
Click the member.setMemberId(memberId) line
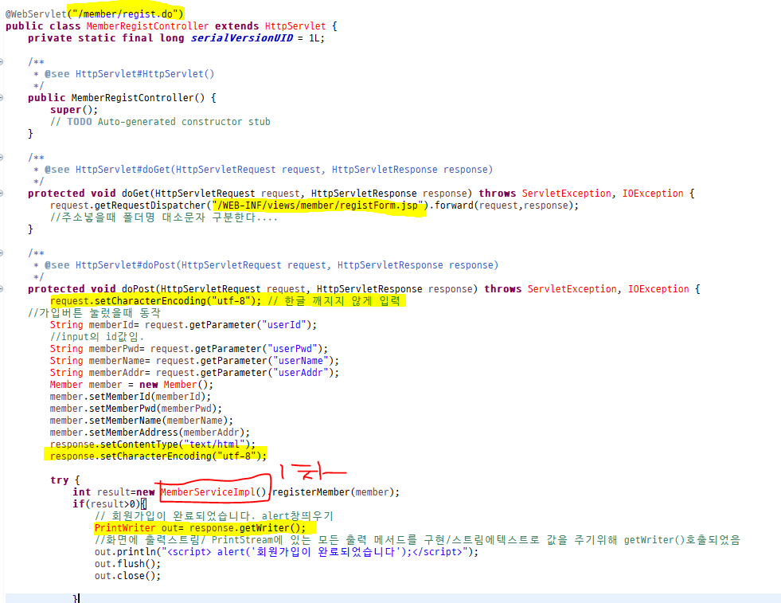[x=130, y=397]
